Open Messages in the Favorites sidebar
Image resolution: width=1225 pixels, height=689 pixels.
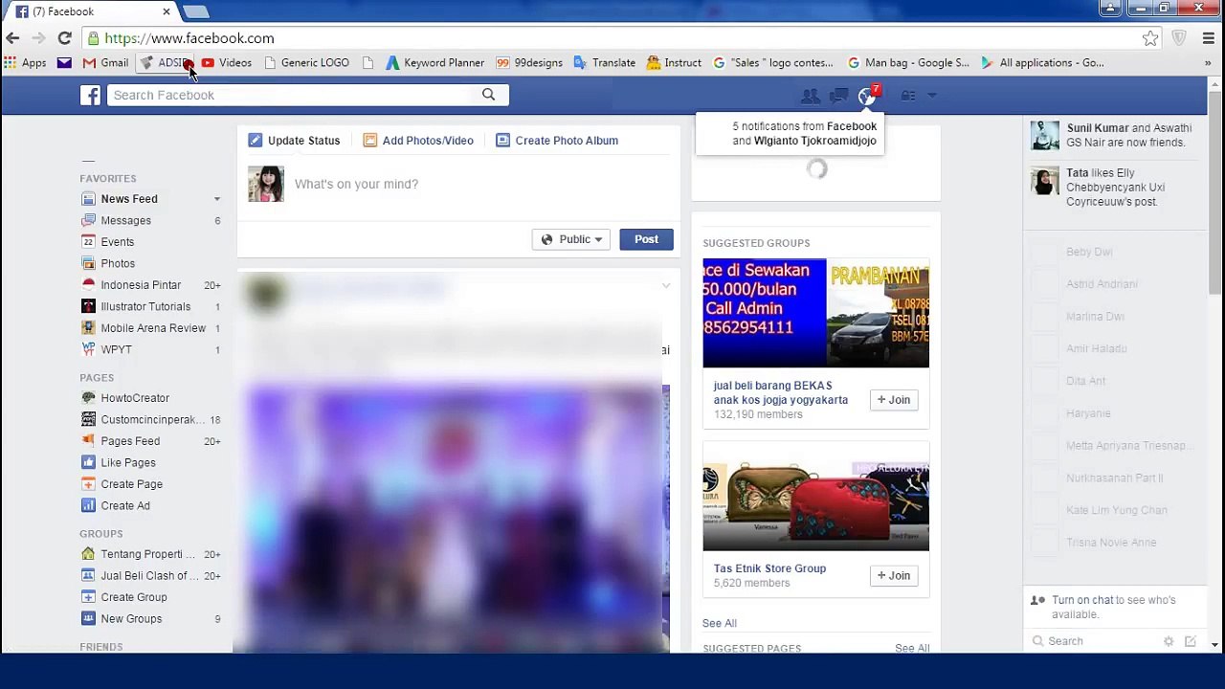point(126,220)
